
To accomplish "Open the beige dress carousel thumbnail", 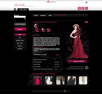I will coord(83,80).
